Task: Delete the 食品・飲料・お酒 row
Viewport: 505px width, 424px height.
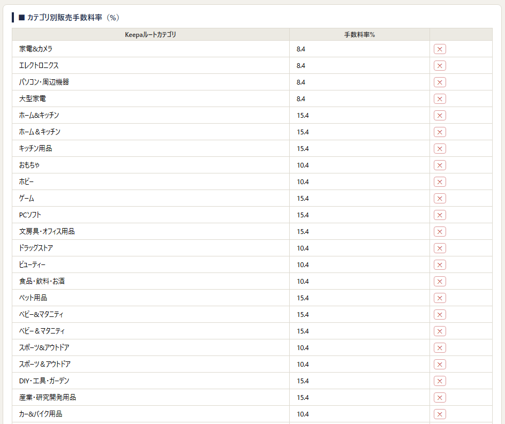Action: [440, 282]
